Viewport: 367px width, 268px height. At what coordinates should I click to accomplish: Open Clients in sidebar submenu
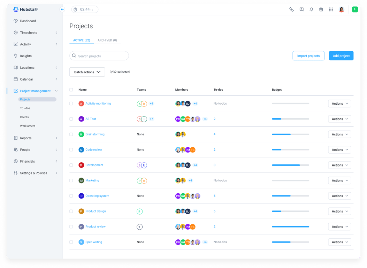coord(24,117)
